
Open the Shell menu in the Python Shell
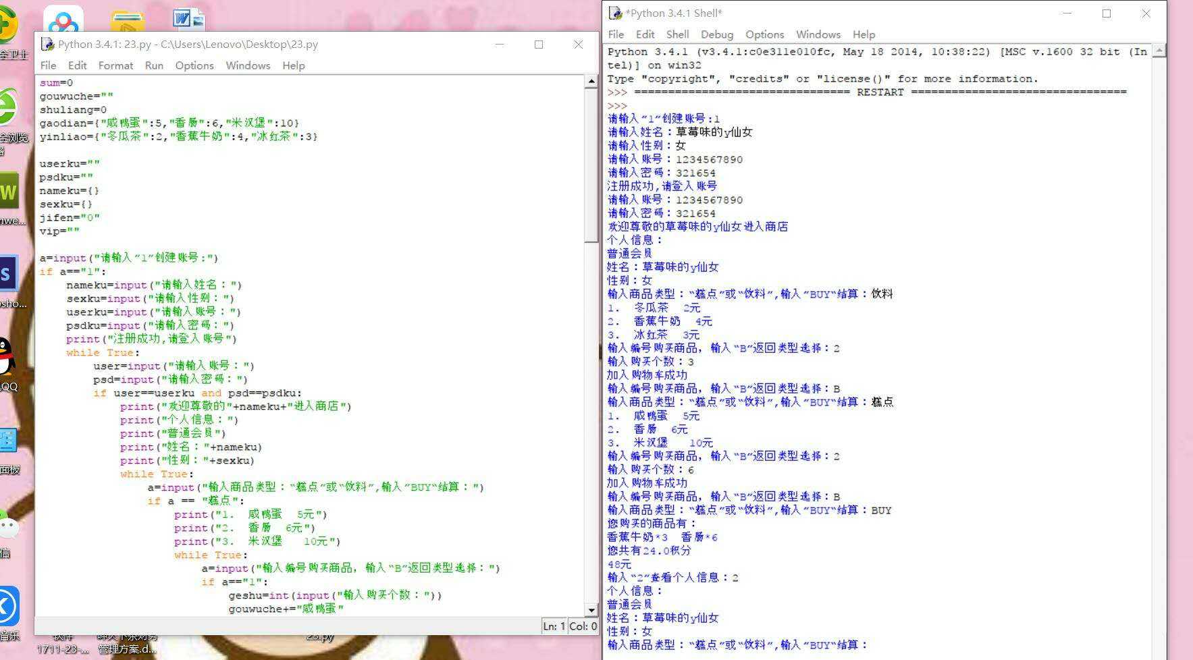pyautogui.click(x=677, y=34)
